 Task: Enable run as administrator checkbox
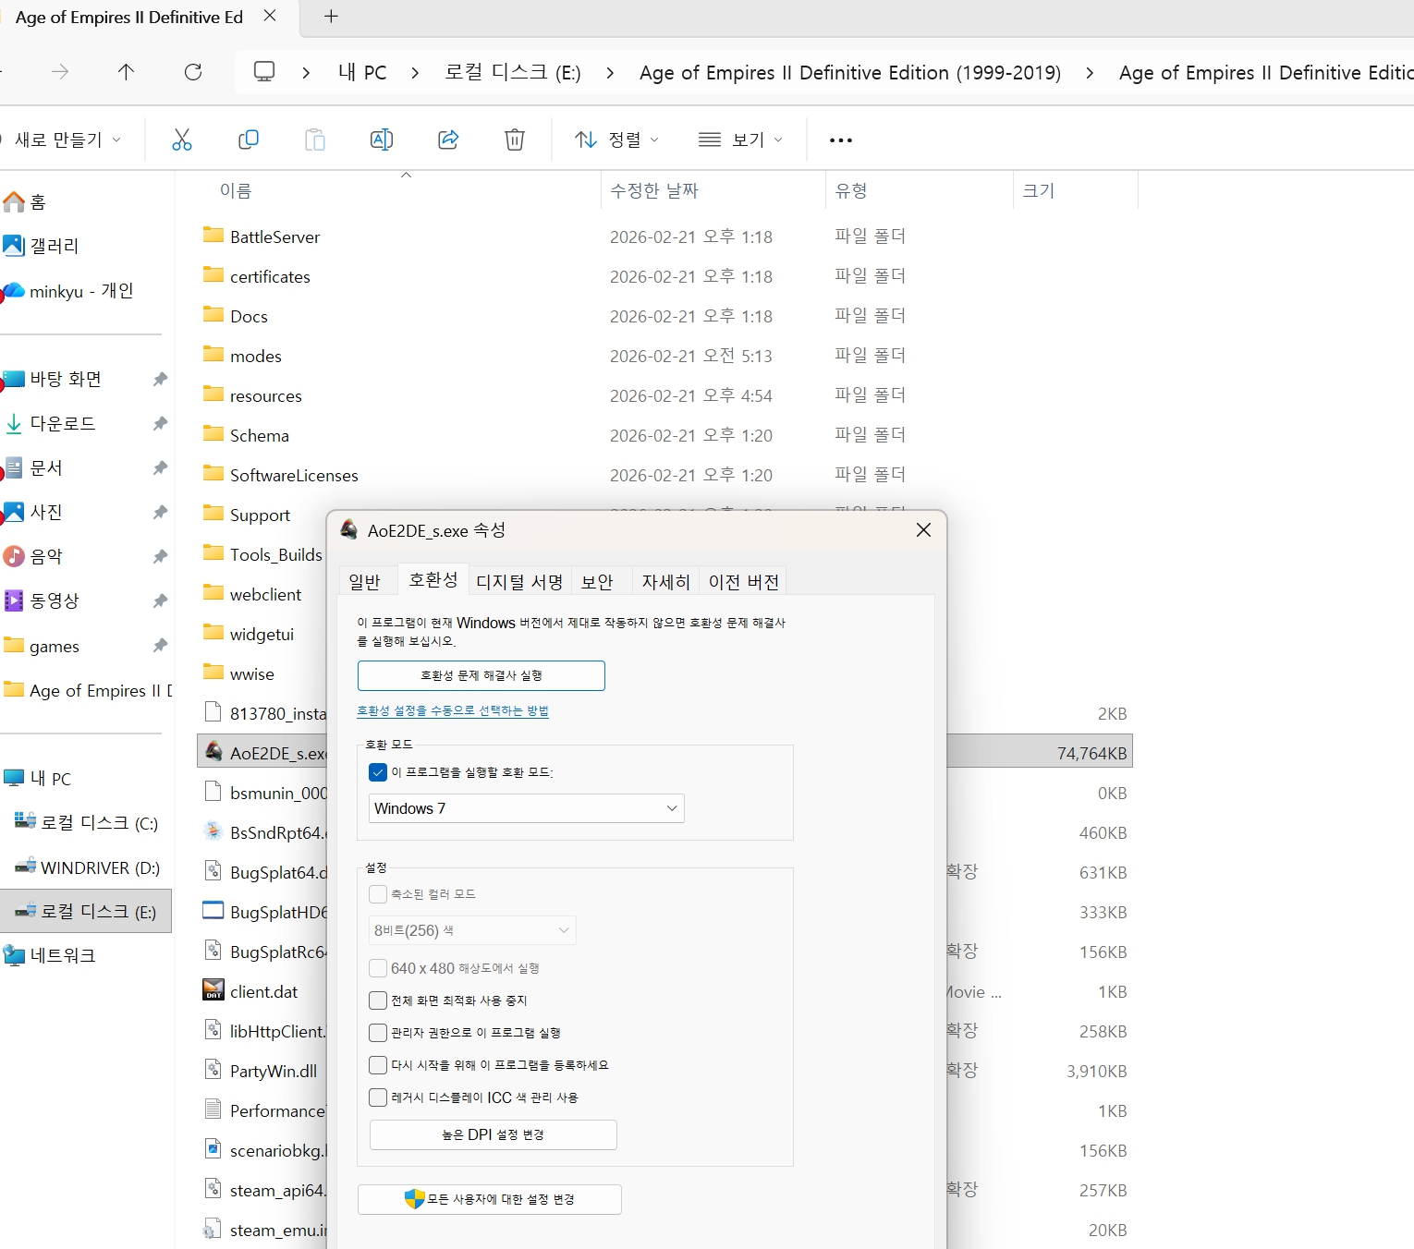[x=378, y=1033]
